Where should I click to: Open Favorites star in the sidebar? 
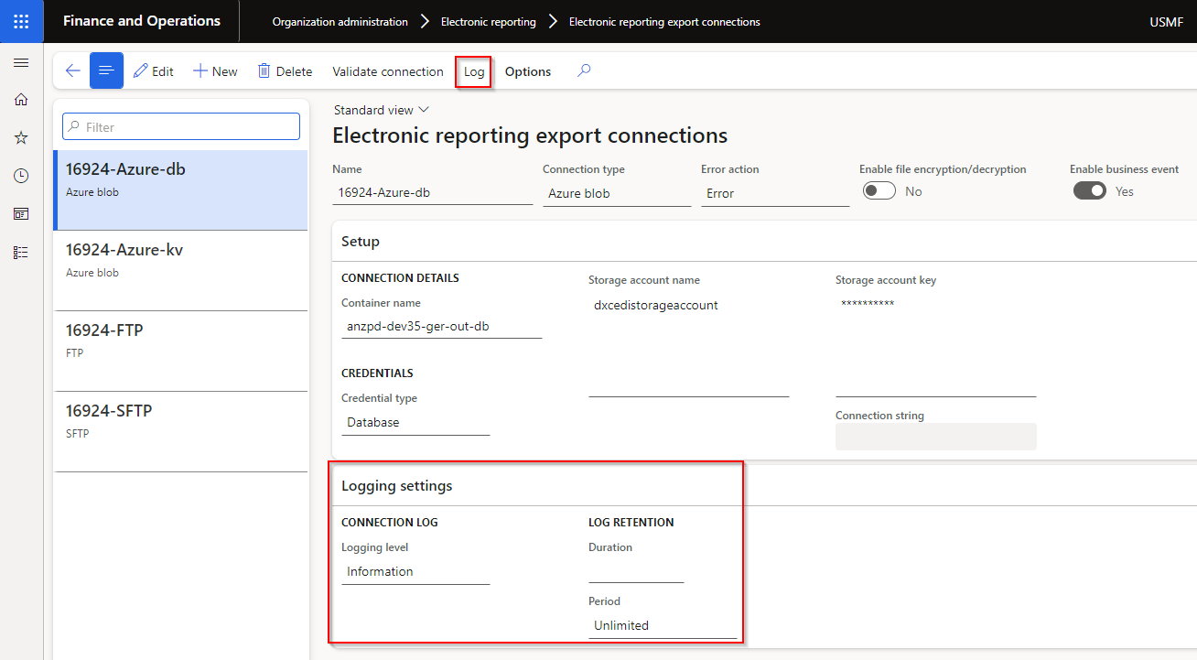pyautogui.click(x=21, y=137)
